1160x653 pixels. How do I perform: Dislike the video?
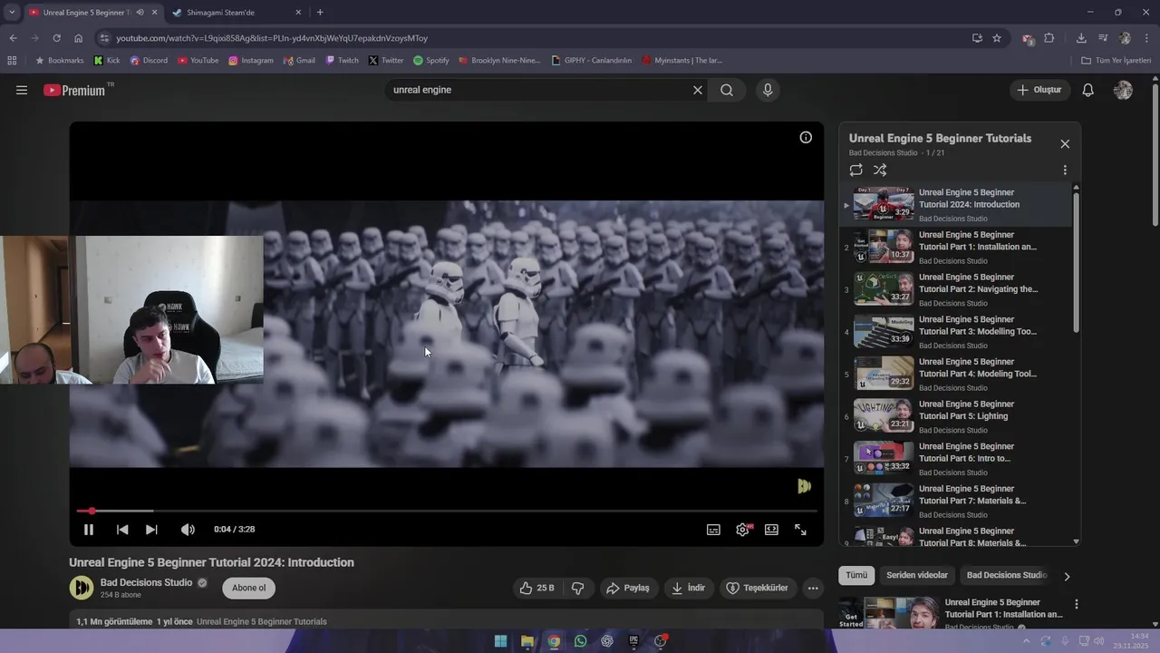pyautogui.click(x=578, y=589)
